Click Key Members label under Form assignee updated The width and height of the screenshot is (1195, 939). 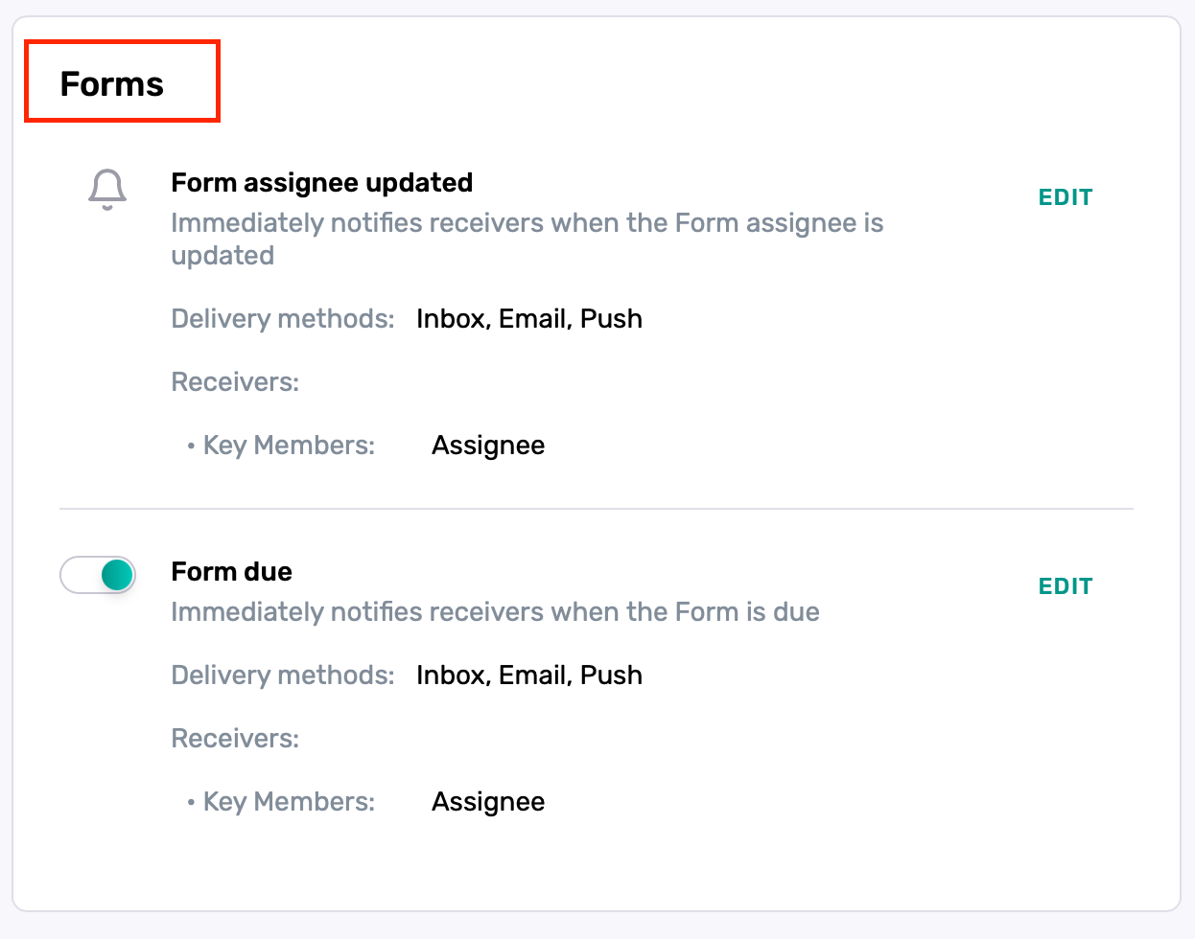point(289,446)
